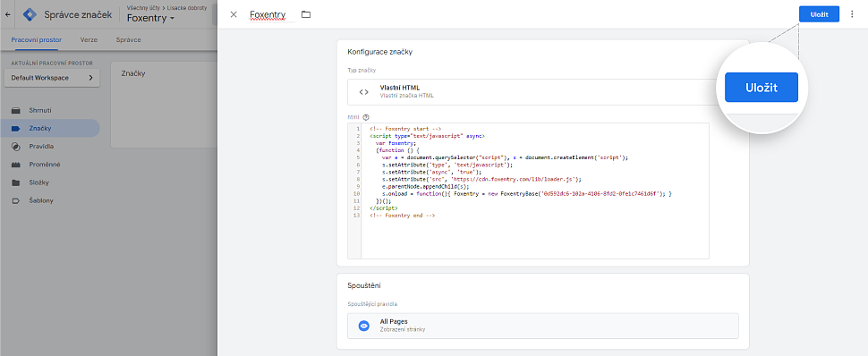Image resolution: width=868 pixels, height=356 pixels.
Task: Click the Šablony template icon
Action: click(x=15, y=200)
